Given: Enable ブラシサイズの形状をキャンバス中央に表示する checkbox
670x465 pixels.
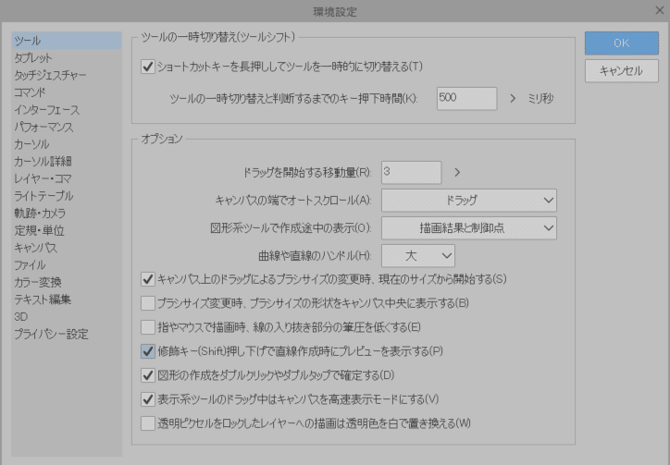Looking at the screenshot, I should coord(148,303).
